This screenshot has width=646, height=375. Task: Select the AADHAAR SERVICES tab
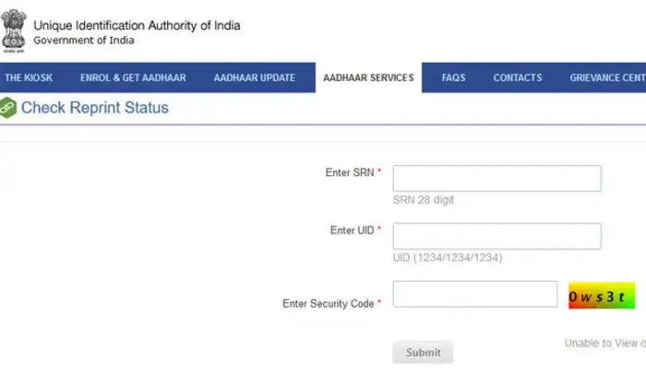click(x=368, y=78)
